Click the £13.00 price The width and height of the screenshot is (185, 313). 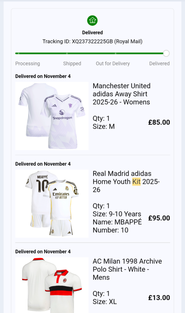tap(159, 298)
